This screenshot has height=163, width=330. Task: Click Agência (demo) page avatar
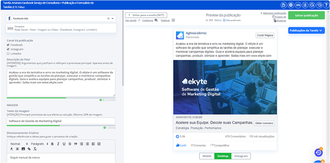(x=180, y=35)
